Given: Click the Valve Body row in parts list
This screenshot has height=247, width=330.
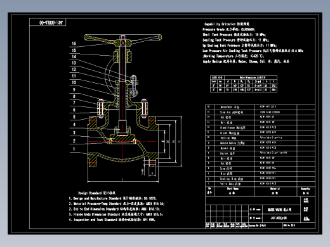Looking at the screenshot, I should click(260, 184).
